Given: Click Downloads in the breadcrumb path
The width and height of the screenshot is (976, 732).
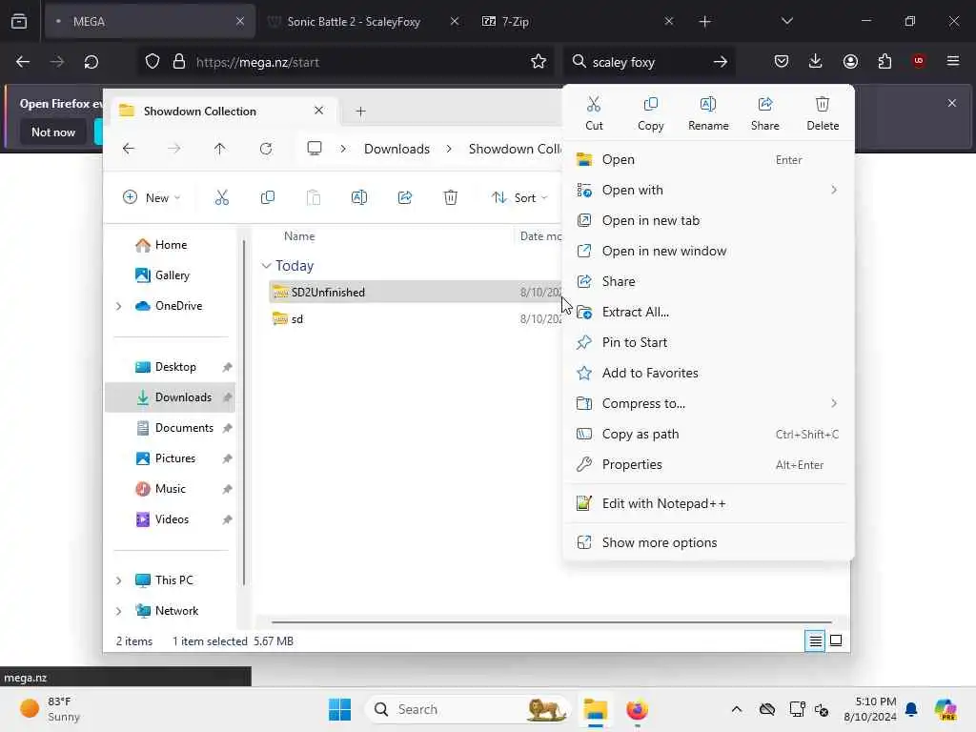Looking at the screenshot, I should pyautogui.click(x=397, y=149).
